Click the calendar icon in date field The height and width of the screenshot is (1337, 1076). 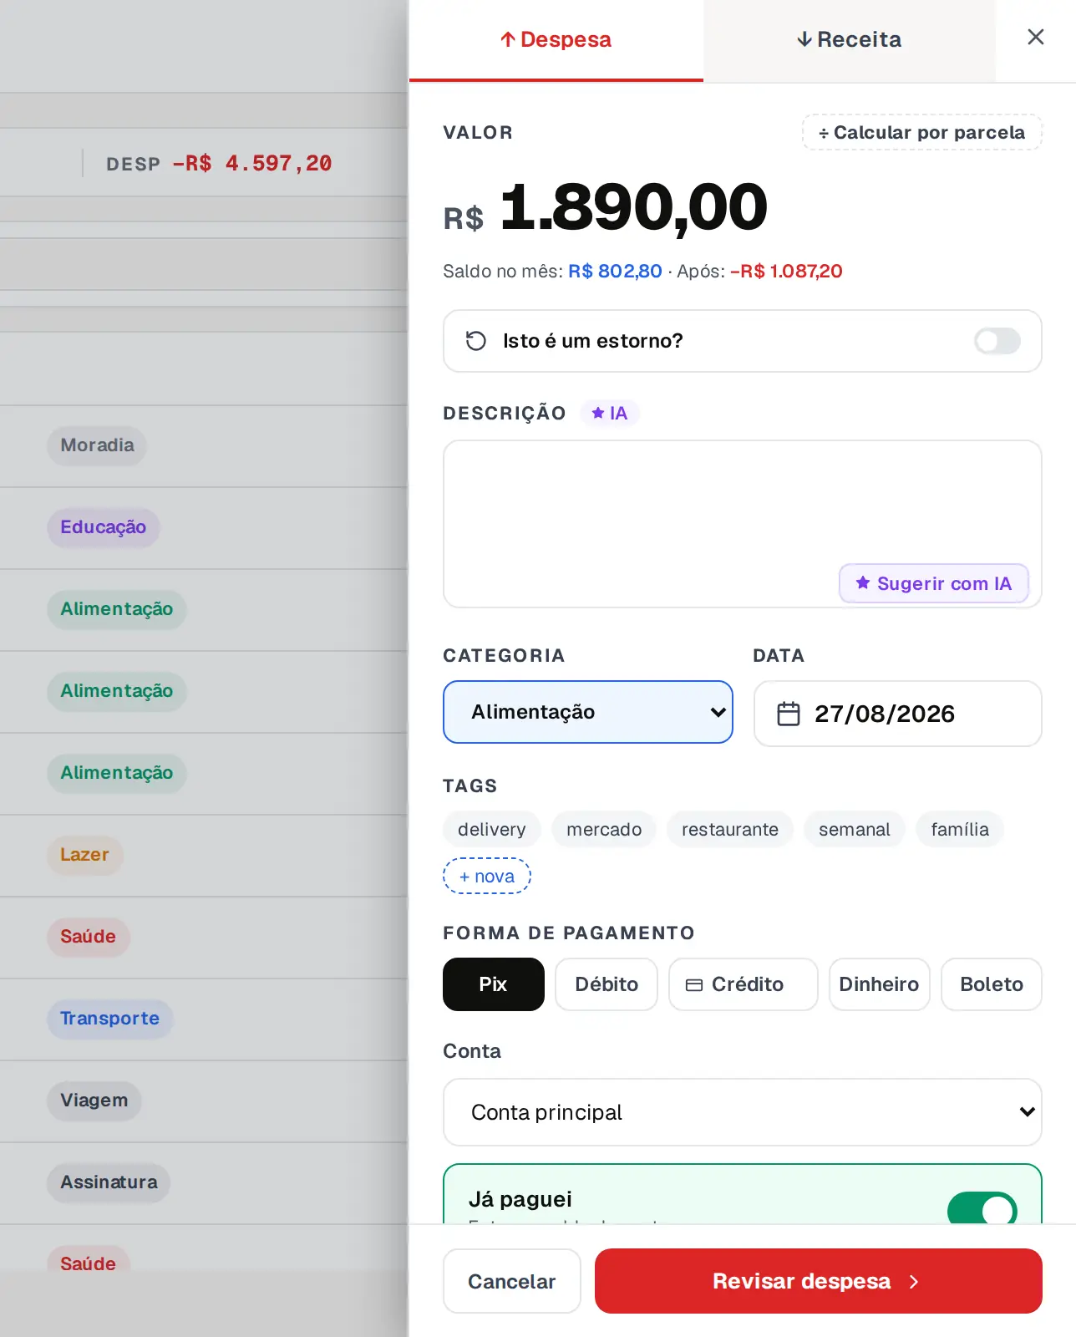(789, 714)
